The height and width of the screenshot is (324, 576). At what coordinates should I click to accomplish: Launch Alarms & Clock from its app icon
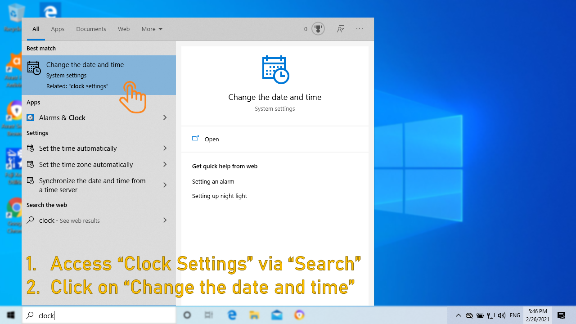[x=30, y=117]
